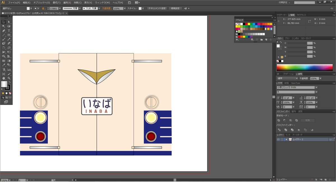
Task: Click the C cyan slider track
Action: pos(297,43)
